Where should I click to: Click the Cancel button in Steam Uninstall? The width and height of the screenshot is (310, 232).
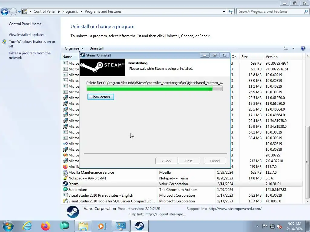(x=215, y=161)
